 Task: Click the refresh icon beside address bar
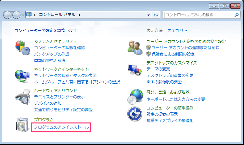tap(156, 15)
